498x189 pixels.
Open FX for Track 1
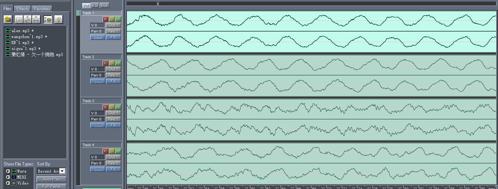(113, 37)
